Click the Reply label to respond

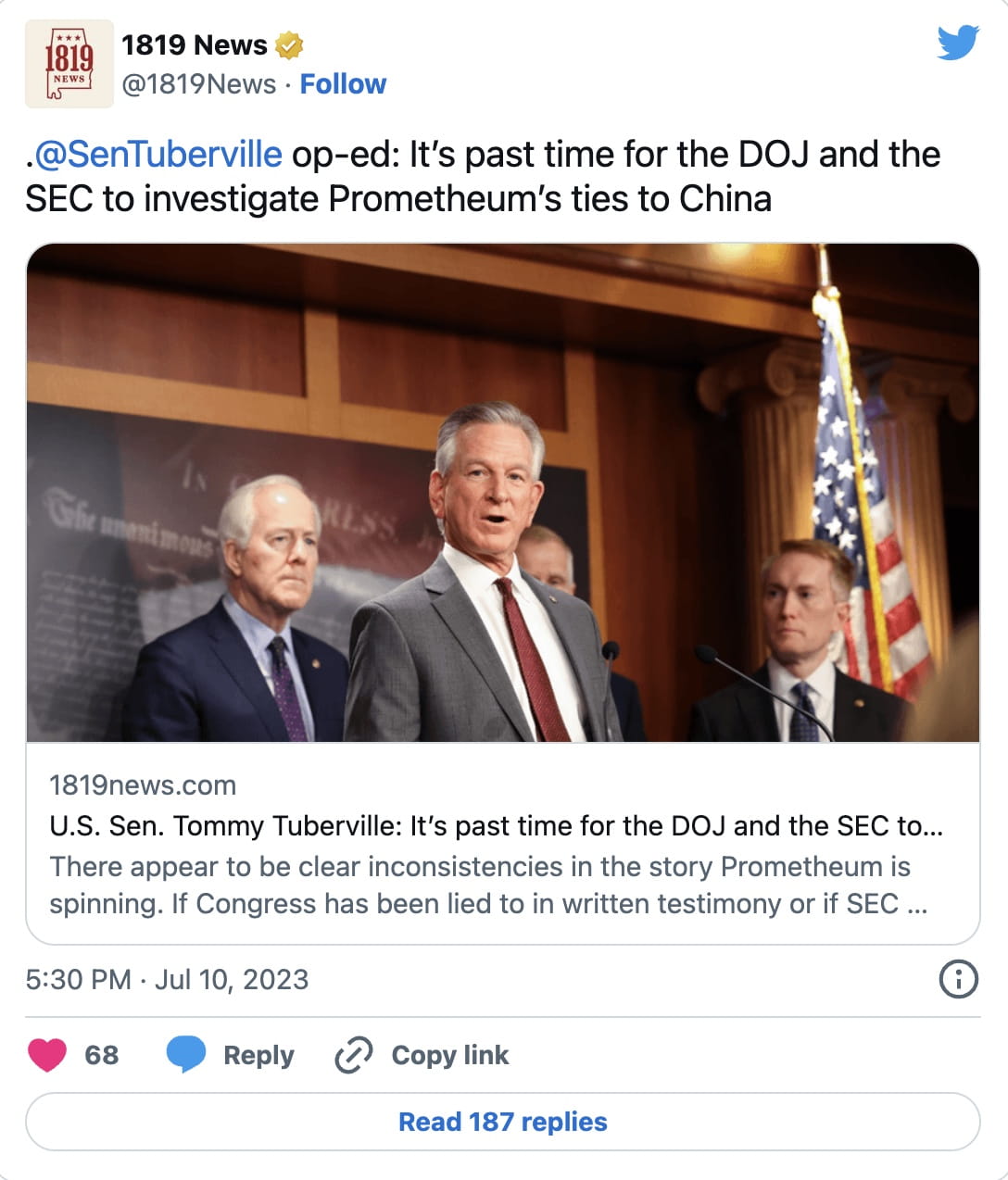pos(257,1055)
